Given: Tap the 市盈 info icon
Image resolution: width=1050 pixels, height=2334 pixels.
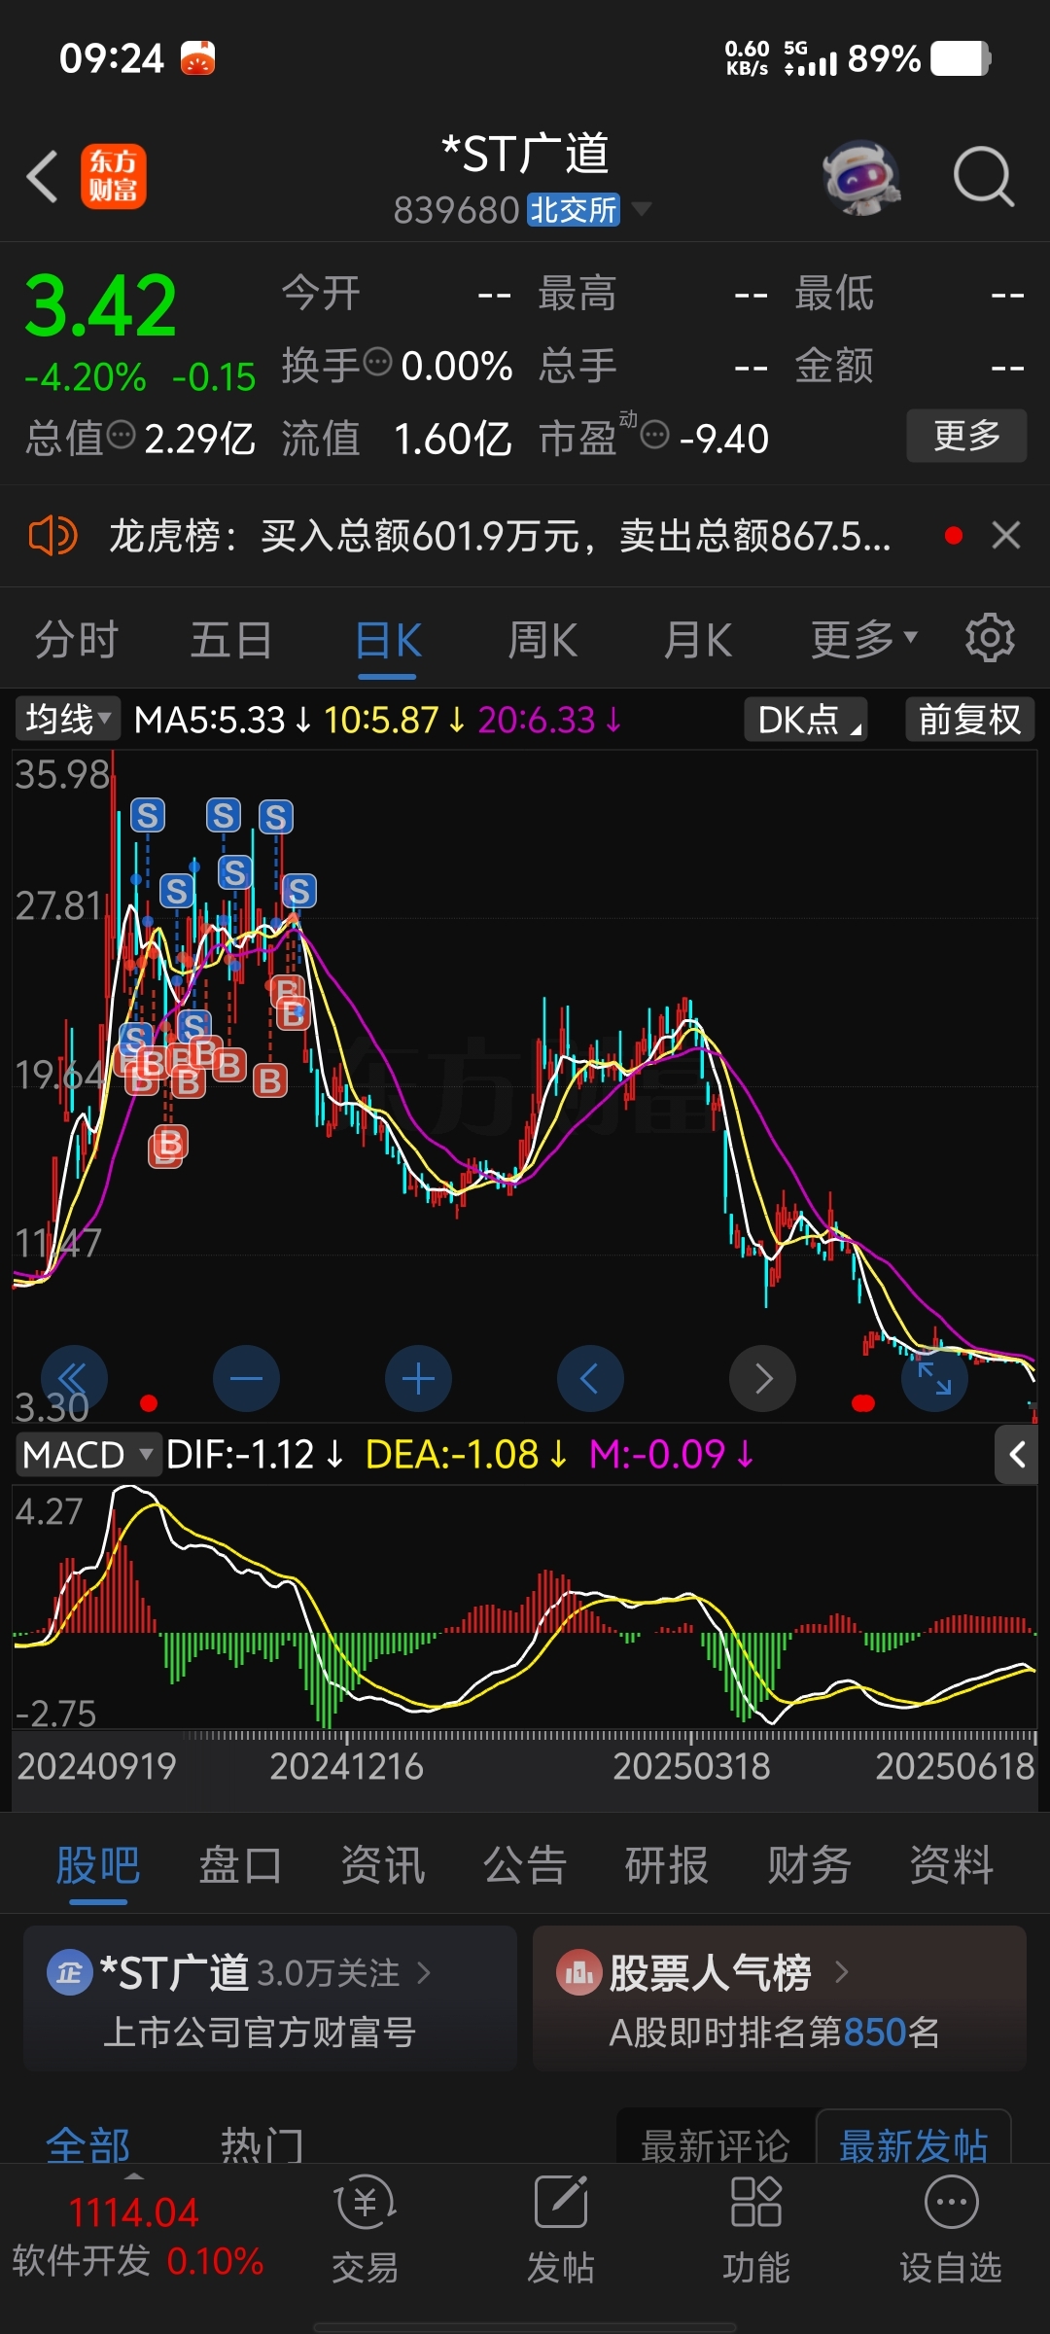Looking at the screenshot, I should (655, 435).
